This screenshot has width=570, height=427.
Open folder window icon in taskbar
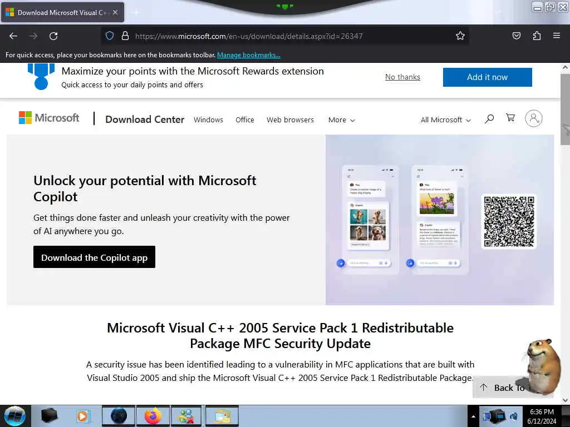pyautogui.click(x=222, y=416)
